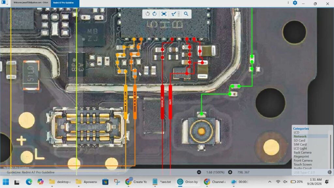Open the brush tool dropdown arrow
Viewport: 334px width, 188px height.
[179, 14]
